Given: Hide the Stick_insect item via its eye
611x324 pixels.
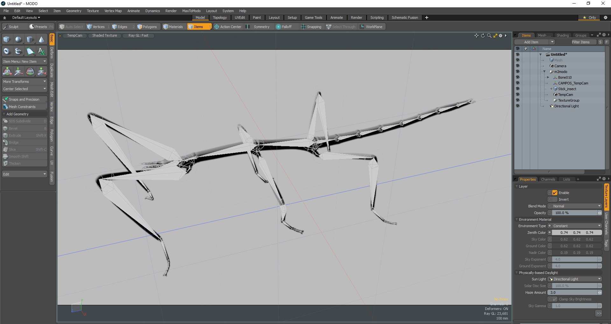Looking at the screenshot, I should (517, 89).
